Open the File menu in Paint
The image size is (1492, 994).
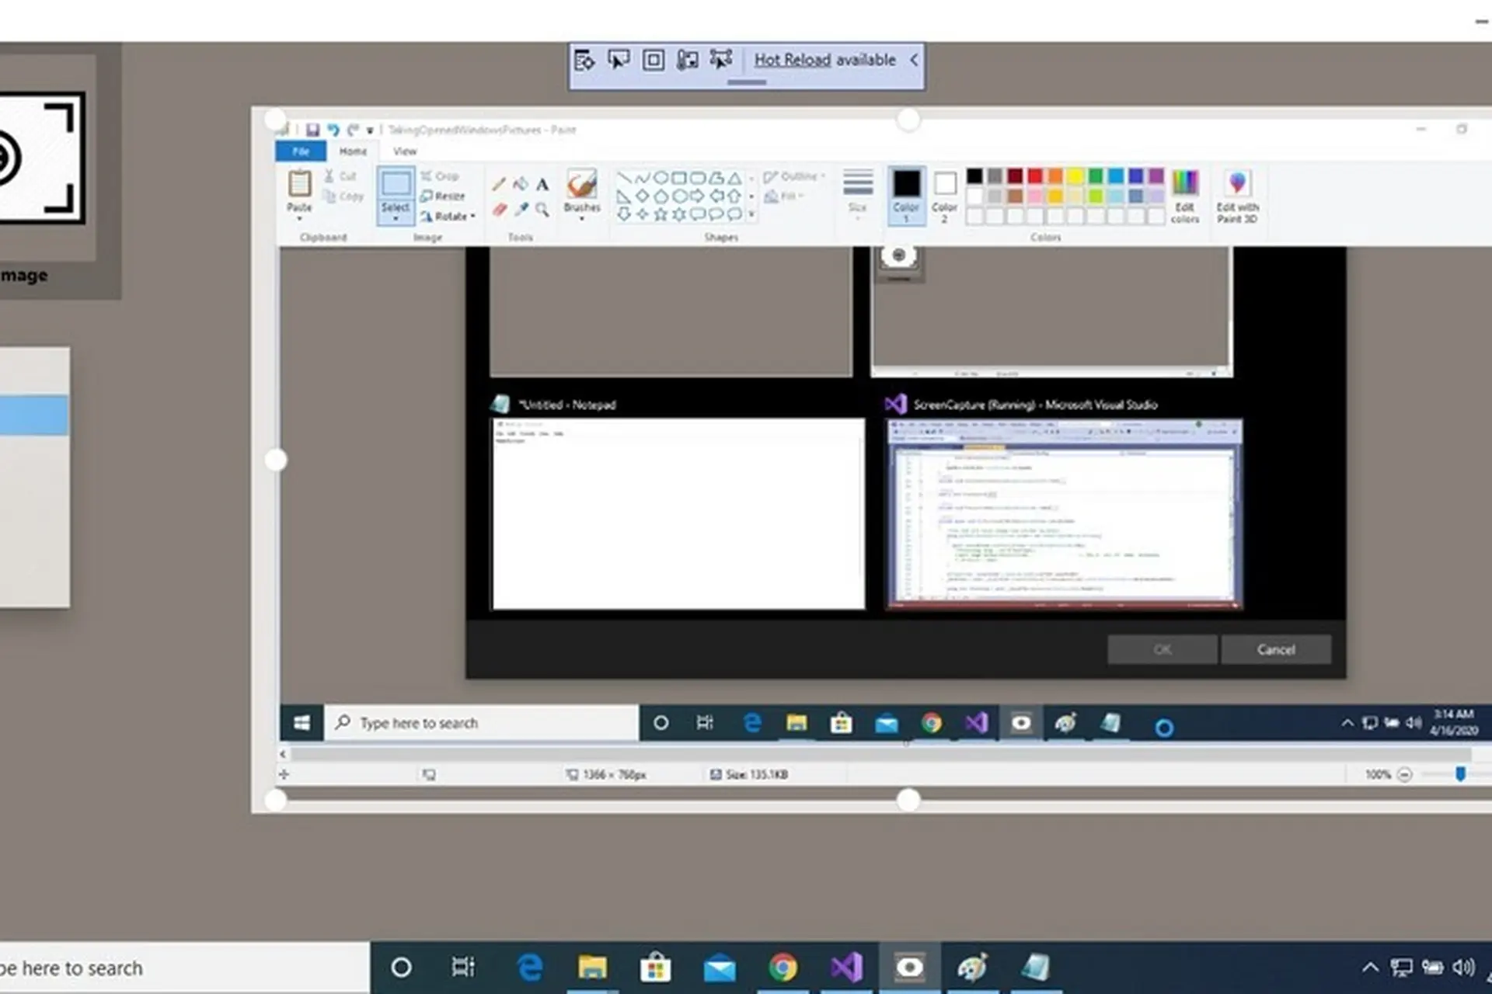tap(301, 151)
